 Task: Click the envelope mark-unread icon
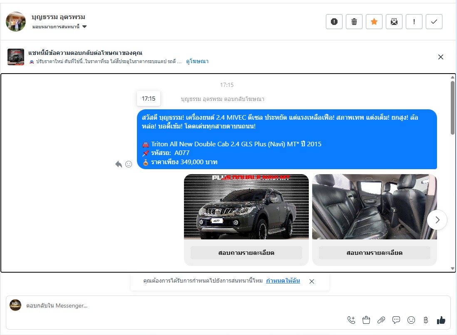click(x=394, y=22)
